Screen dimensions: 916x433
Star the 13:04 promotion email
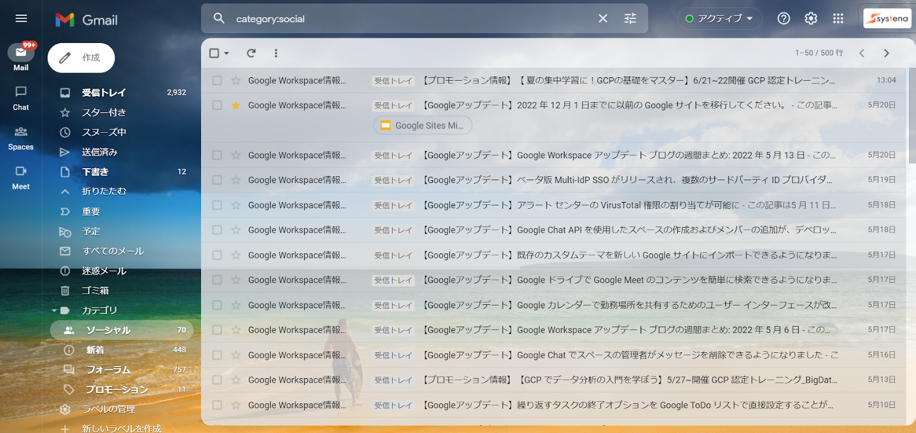[x=235, y=81]
